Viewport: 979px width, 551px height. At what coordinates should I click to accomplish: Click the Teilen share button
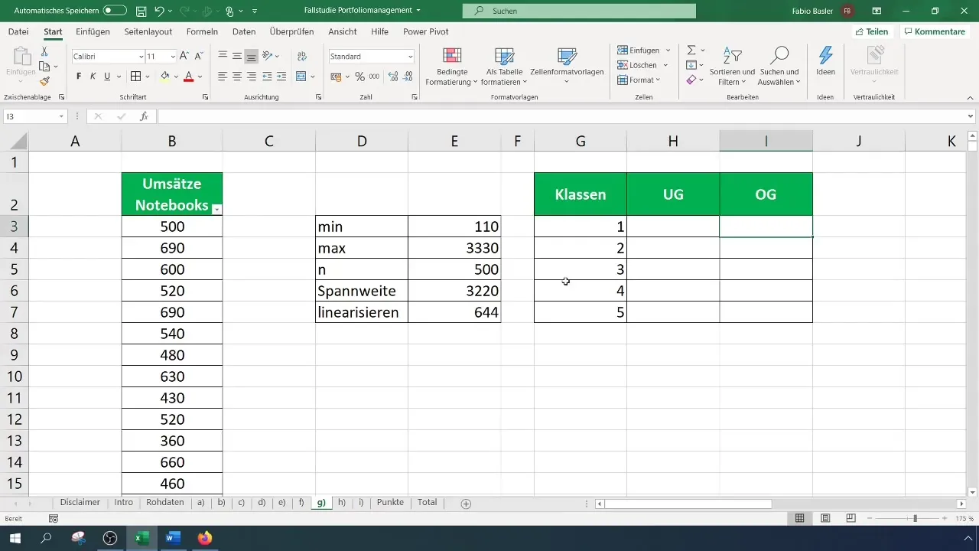coord(872,31)
